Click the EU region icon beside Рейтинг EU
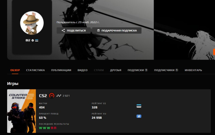The width and height of the screenshot is (215, 135). (x=139, y=116)
